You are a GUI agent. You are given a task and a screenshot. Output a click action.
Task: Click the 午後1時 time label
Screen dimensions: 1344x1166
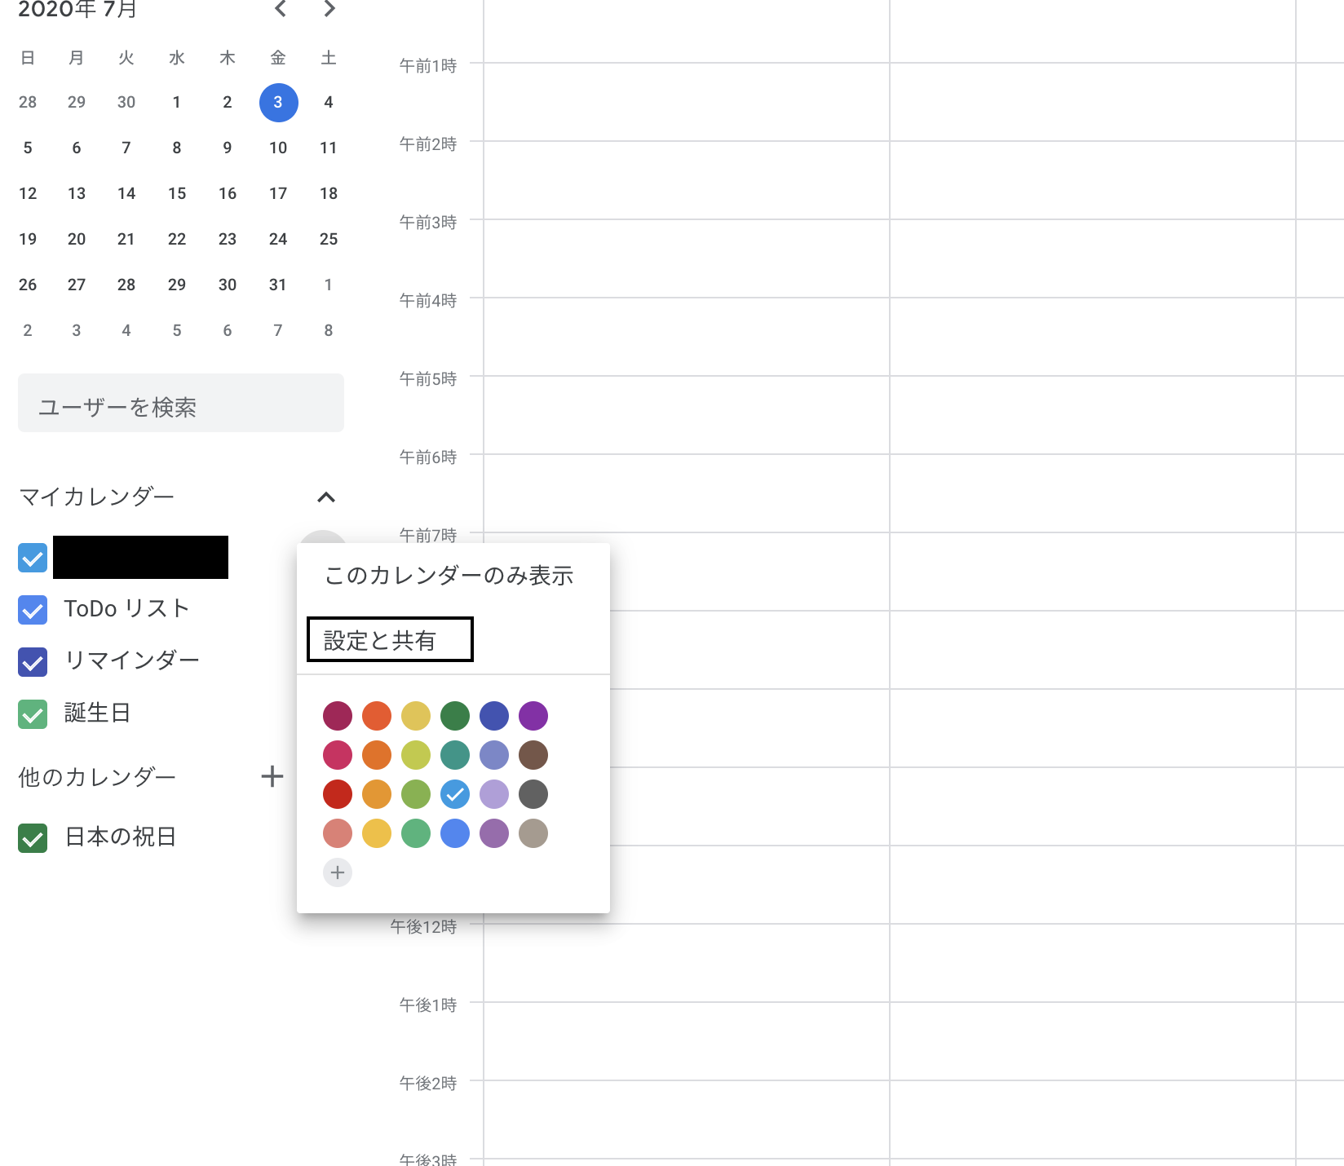[428, 1005]
